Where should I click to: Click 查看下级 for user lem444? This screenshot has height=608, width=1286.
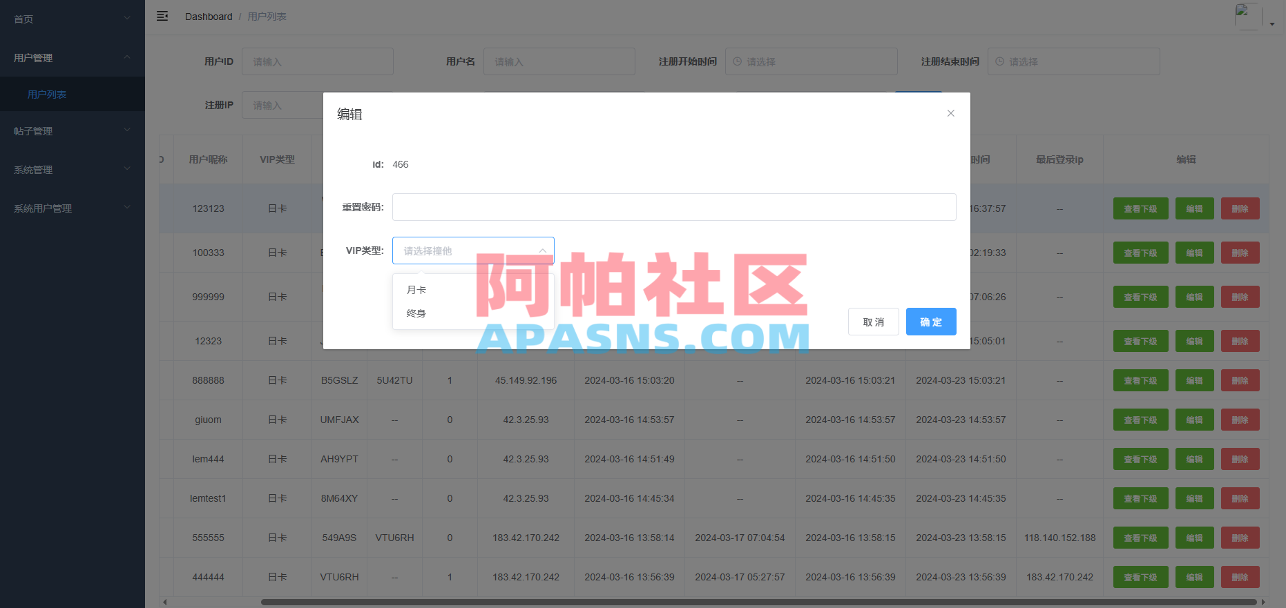point(1140,459)
